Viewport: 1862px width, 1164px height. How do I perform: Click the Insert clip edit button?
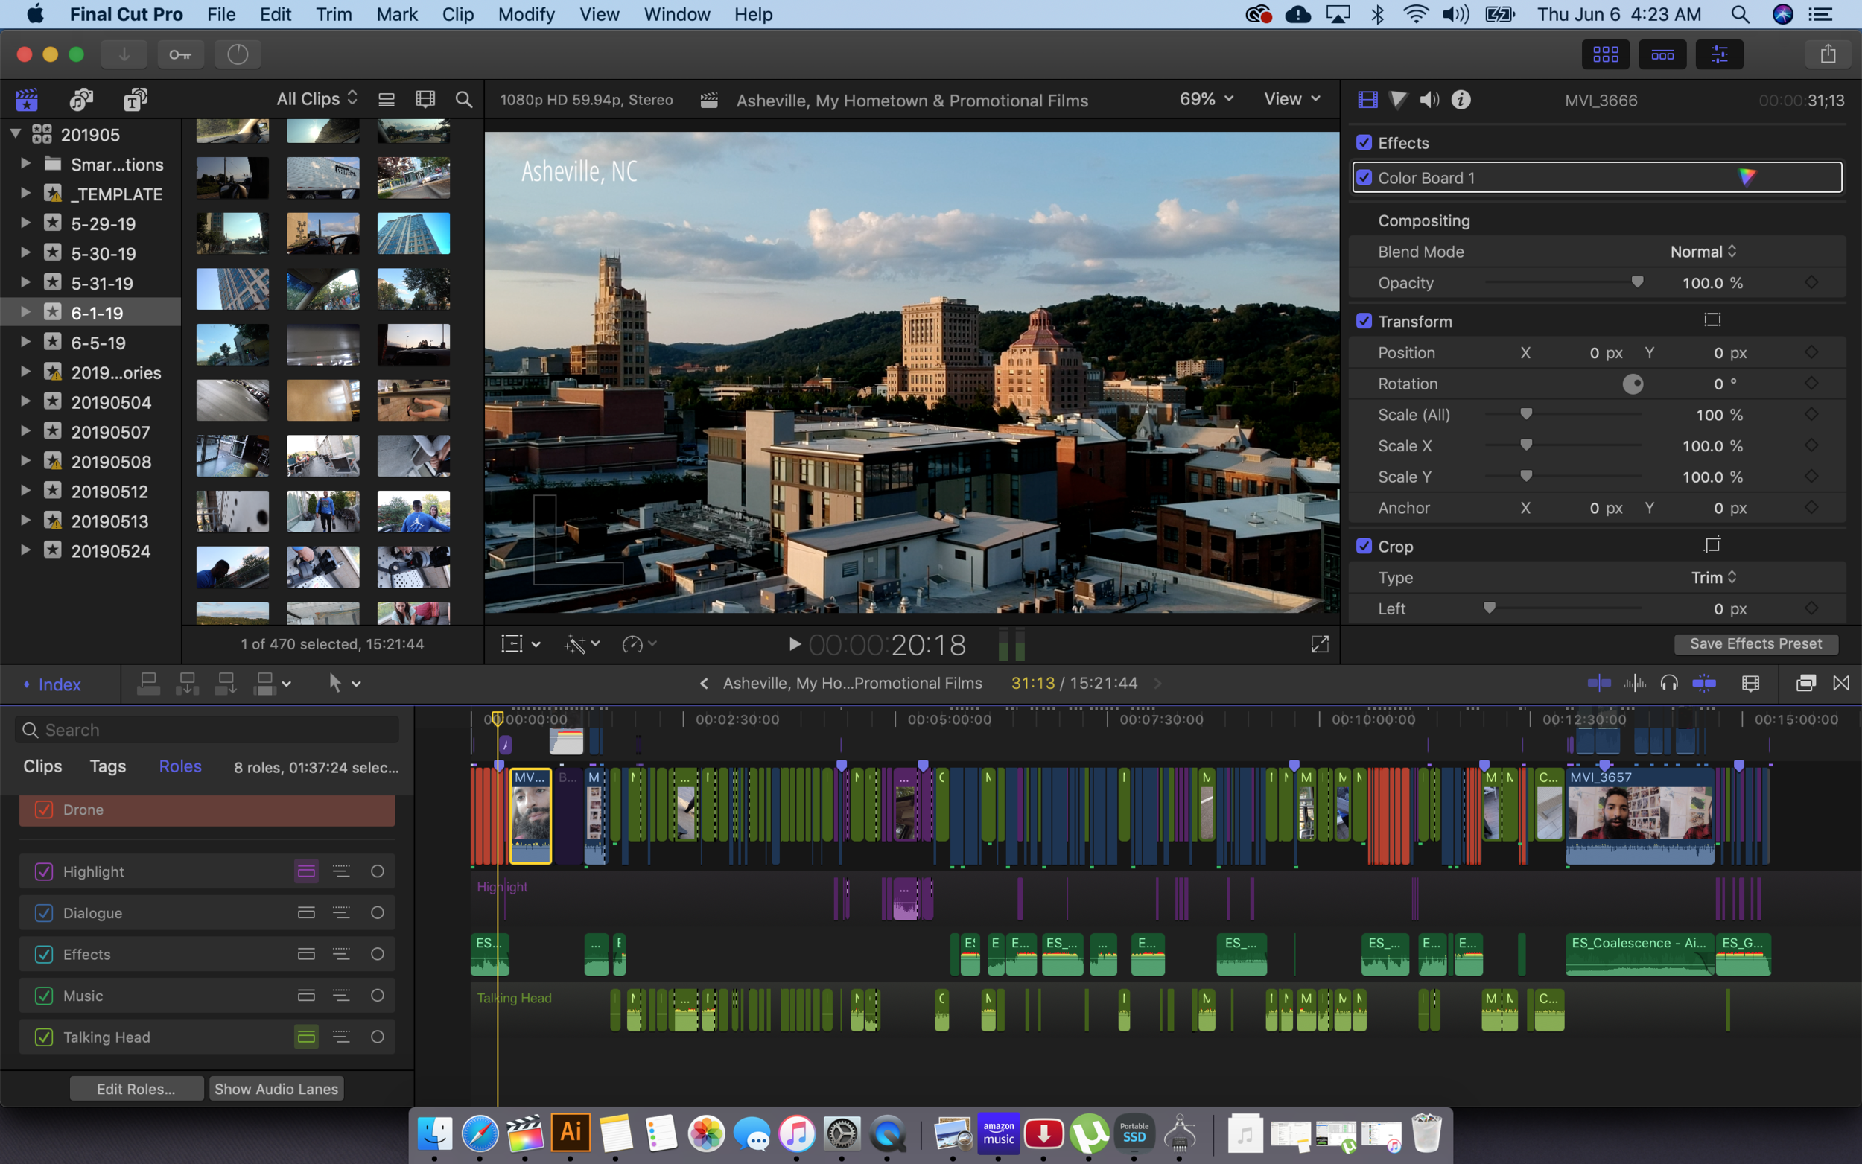(x=187, y=683)
